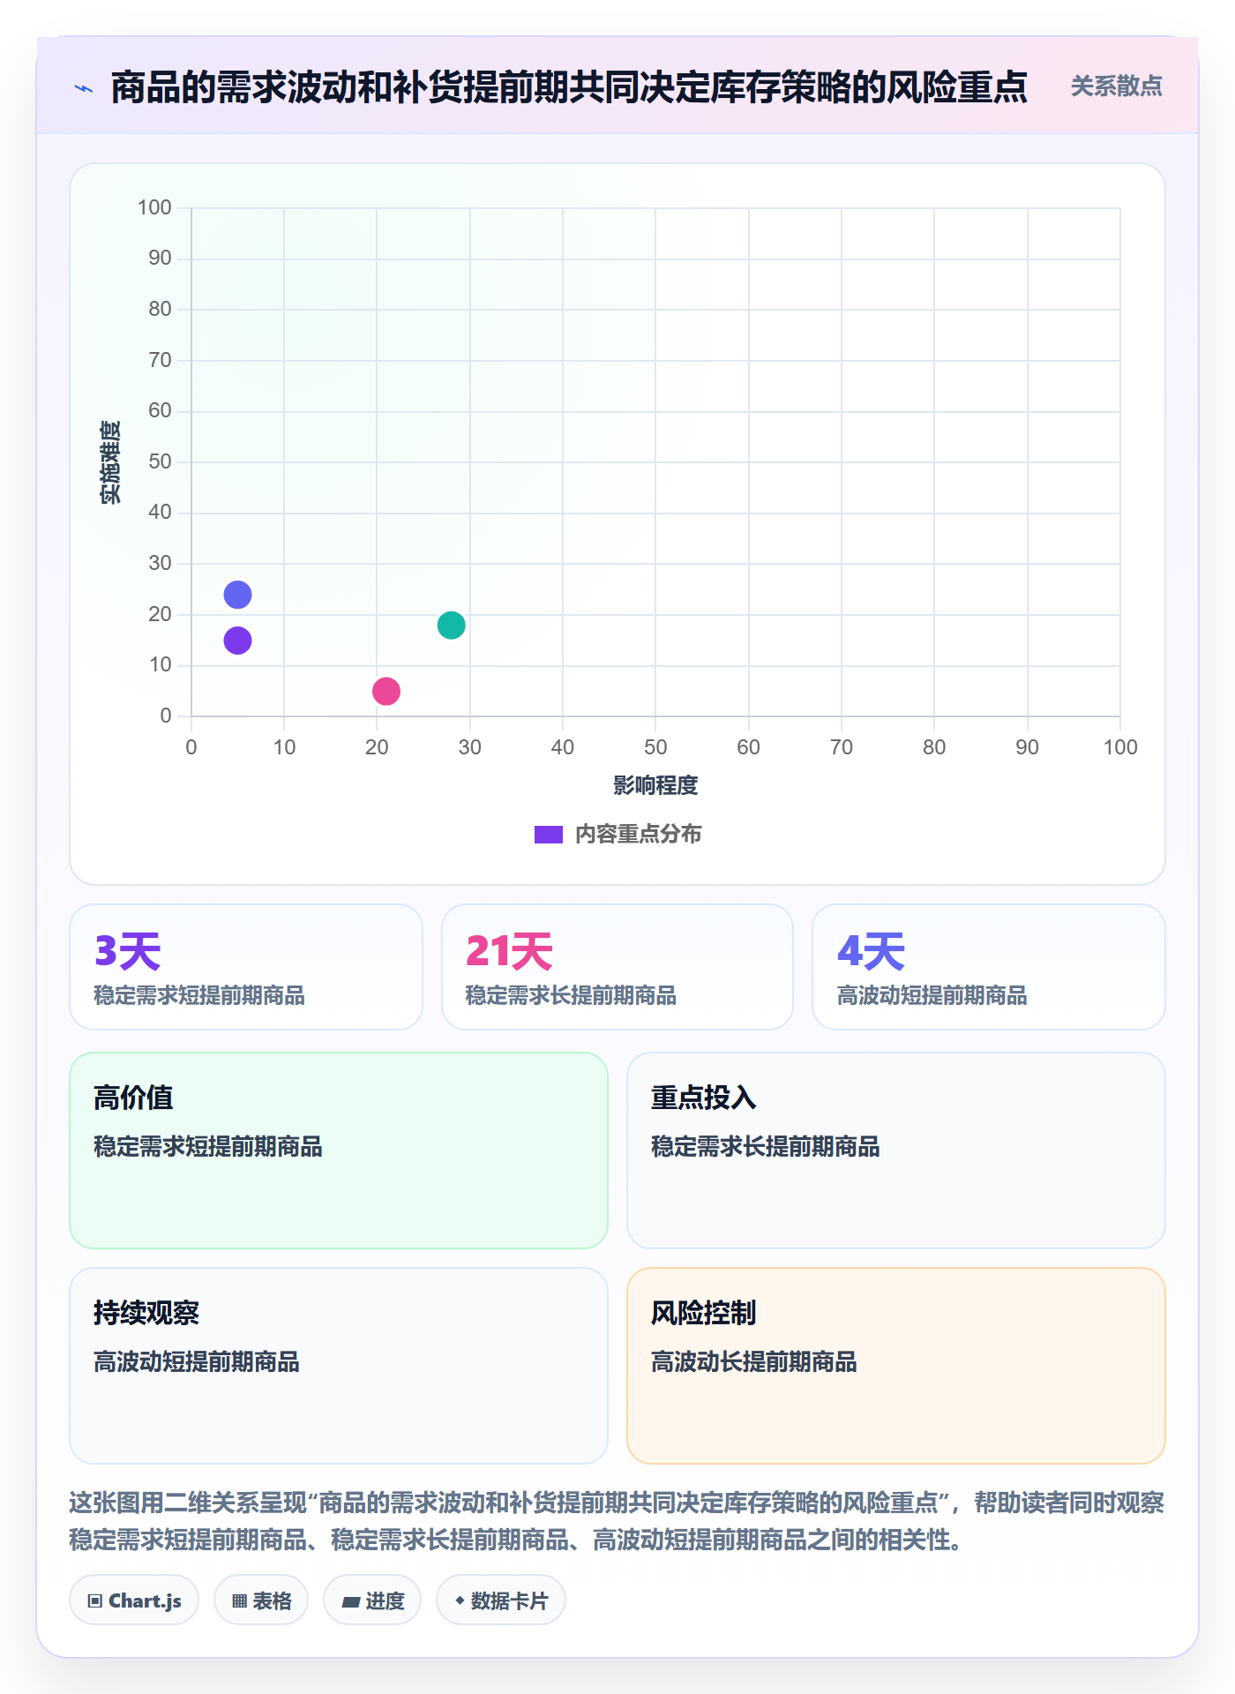Click the 关系散点 label in the header
This screenshot has height=1694, width=1235.
pos(1116,86)
